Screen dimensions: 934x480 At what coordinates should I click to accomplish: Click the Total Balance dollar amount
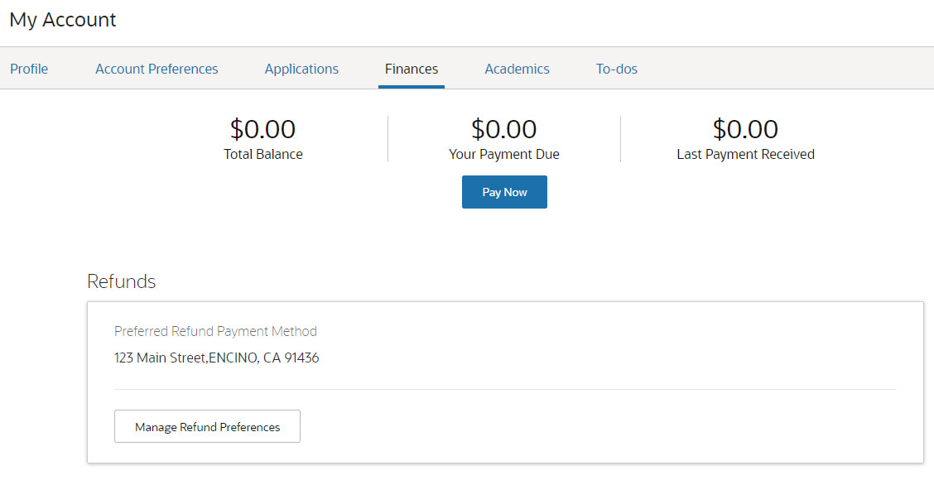click(x=262, y=129)
